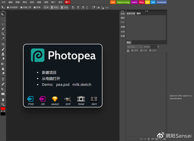This screenshot has height=141, width=194.
Task: Select the Hand tool
Action: click(x=3, y=100)
